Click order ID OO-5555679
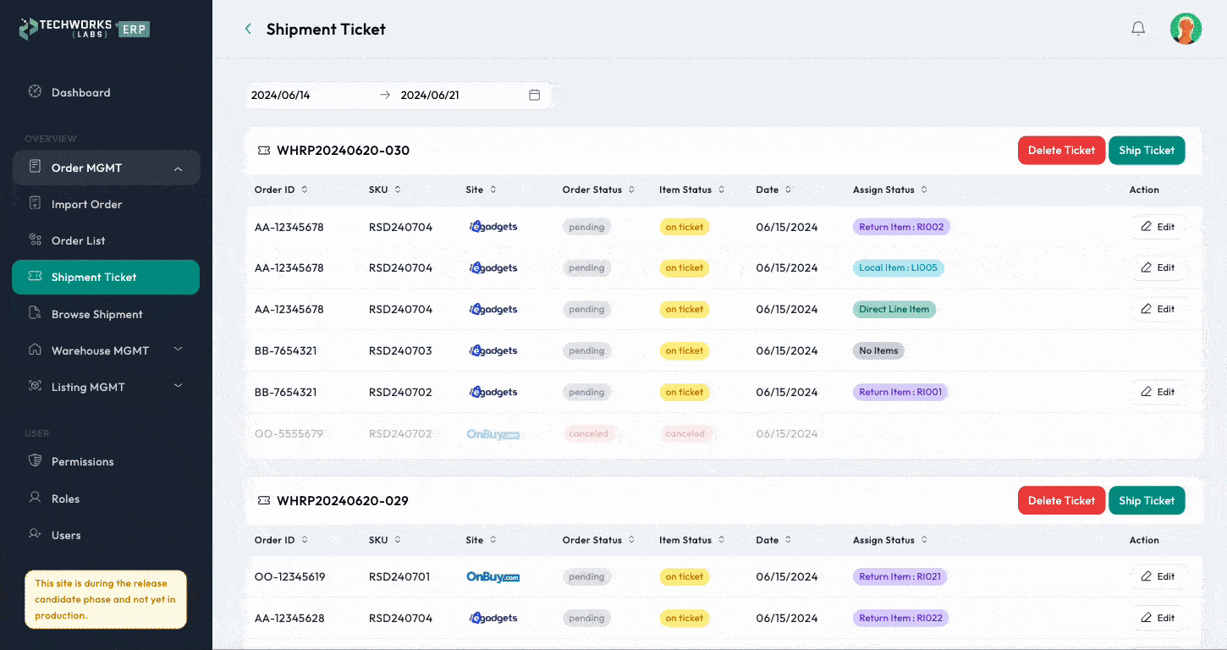Viewport: 1227px width, 650px height. (x=289, y=433)
